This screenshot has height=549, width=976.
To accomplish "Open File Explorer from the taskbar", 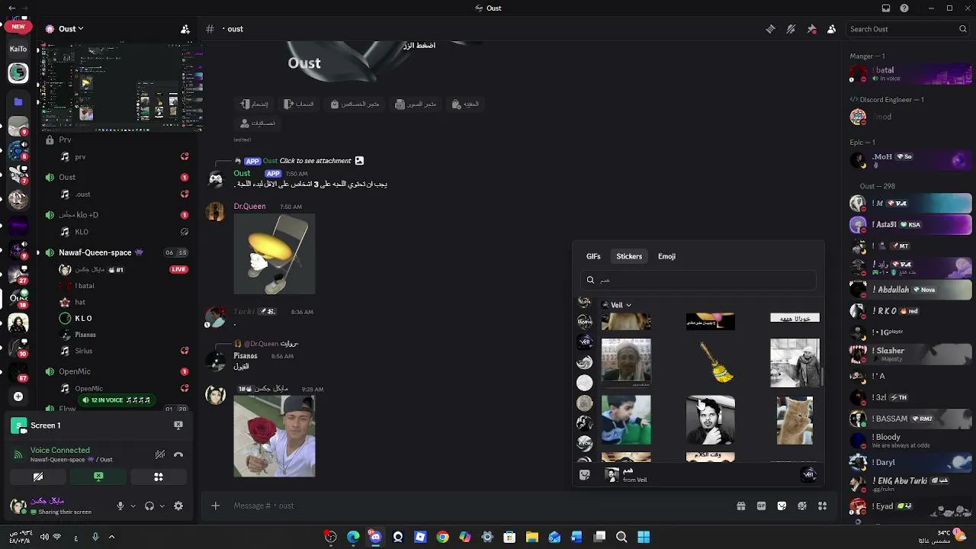I will (x=532, y=538).
